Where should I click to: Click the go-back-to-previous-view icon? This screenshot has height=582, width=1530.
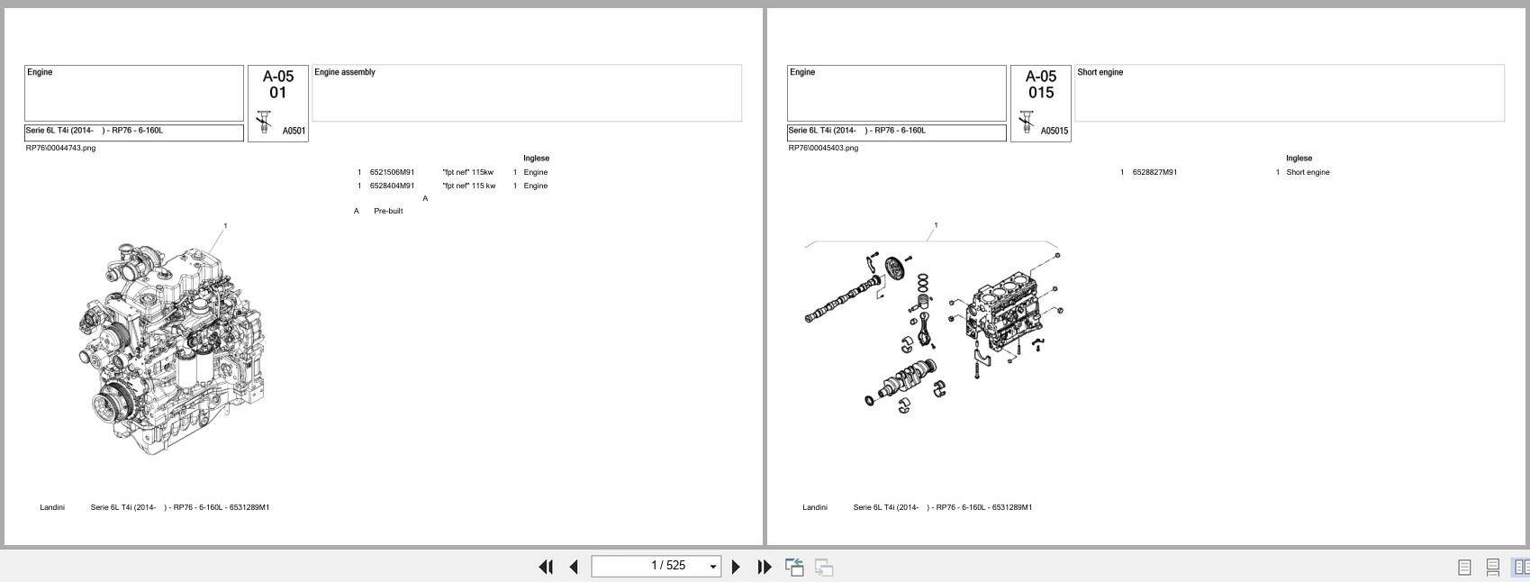tap(794, 567)
